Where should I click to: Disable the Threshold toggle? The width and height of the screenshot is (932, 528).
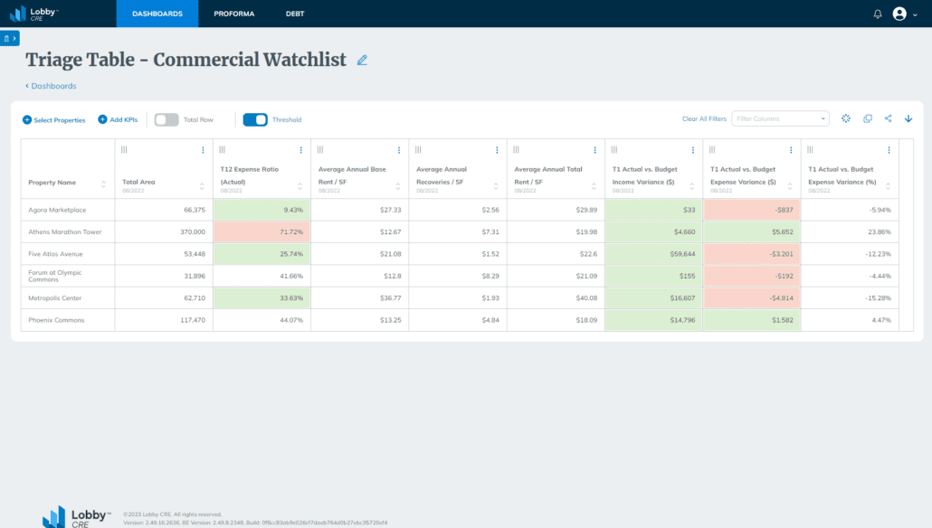(255, 118)
